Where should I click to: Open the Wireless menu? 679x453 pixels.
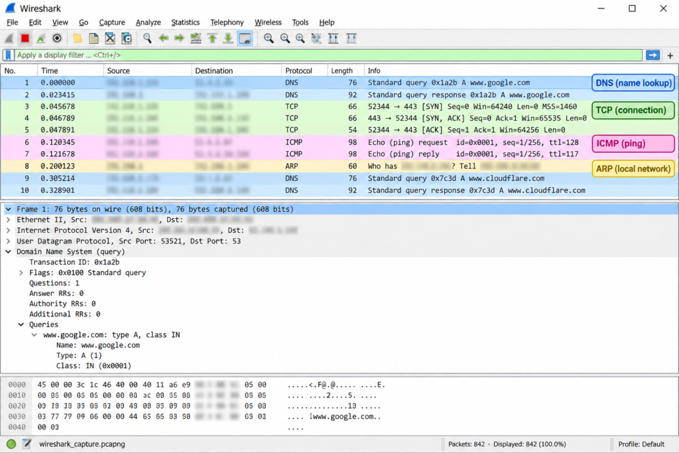click(x=268, y=23)
